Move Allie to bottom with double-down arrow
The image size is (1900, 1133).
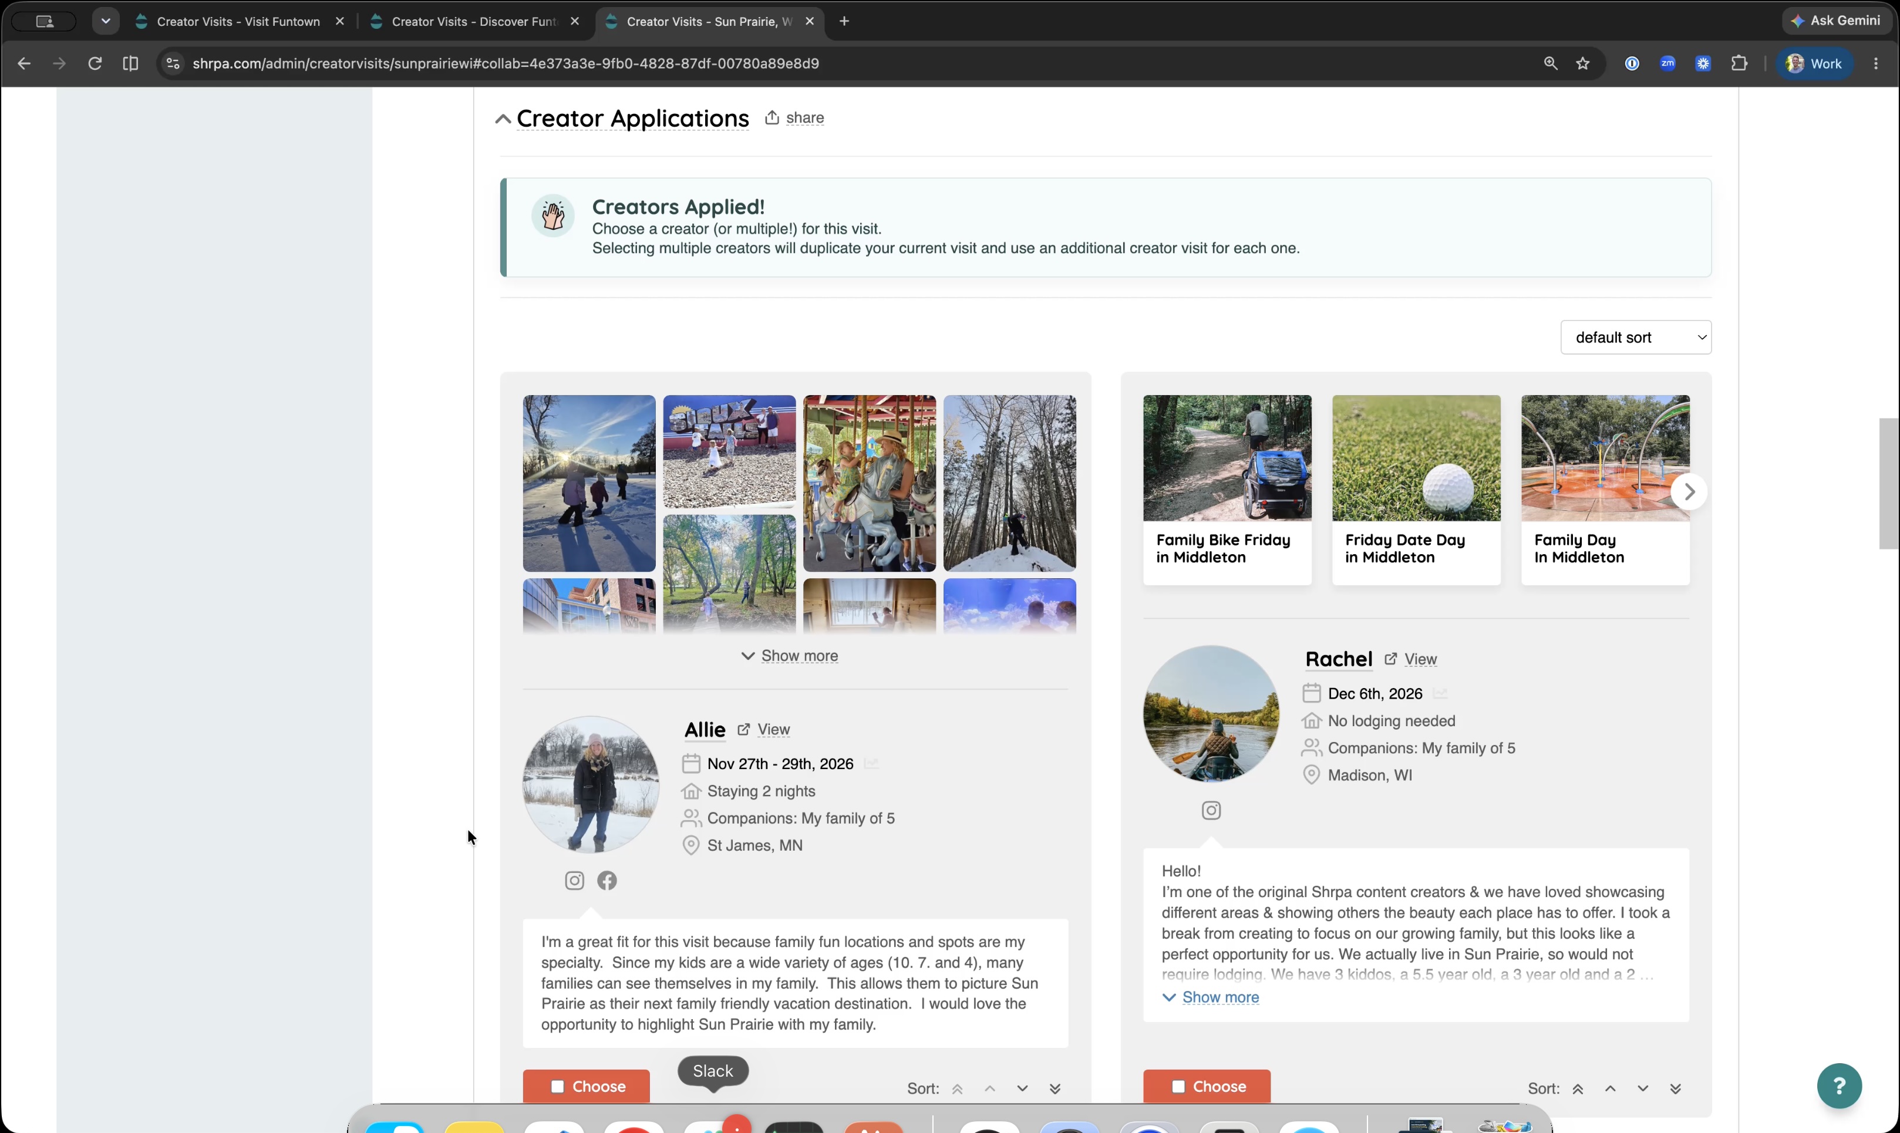1055,1089
